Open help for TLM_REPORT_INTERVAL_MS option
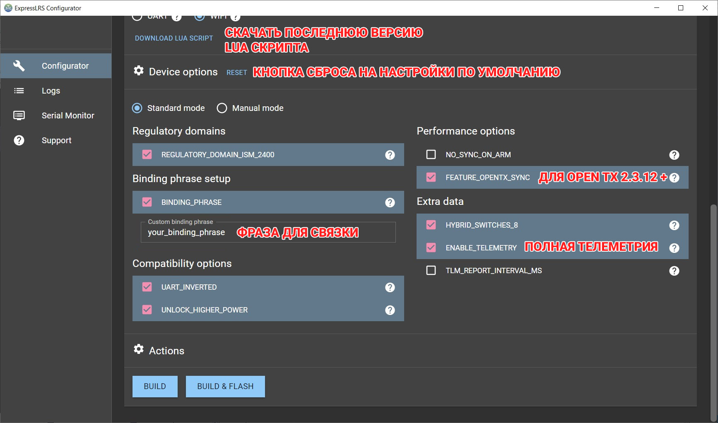The width and height of the screenshot is (718, 423). [x=674, y=271]
